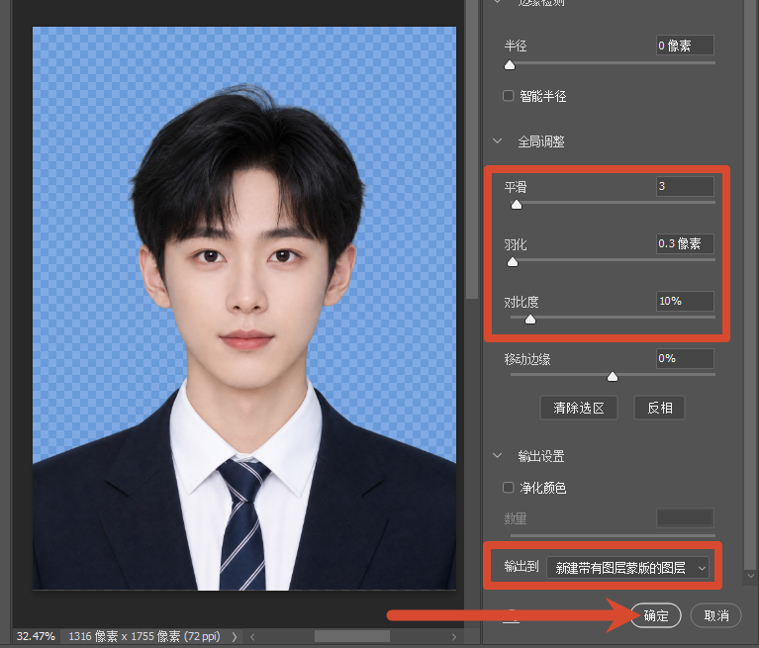This screenshot has width=759, height=648.
Task: Collapse the 全局调整 section chevron
Action: pos(497,141)
